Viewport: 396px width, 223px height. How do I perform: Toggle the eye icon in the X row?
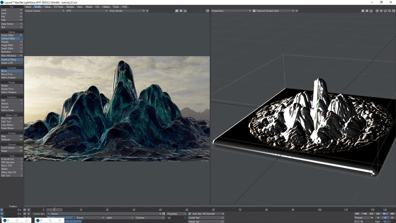coord(25,210)
